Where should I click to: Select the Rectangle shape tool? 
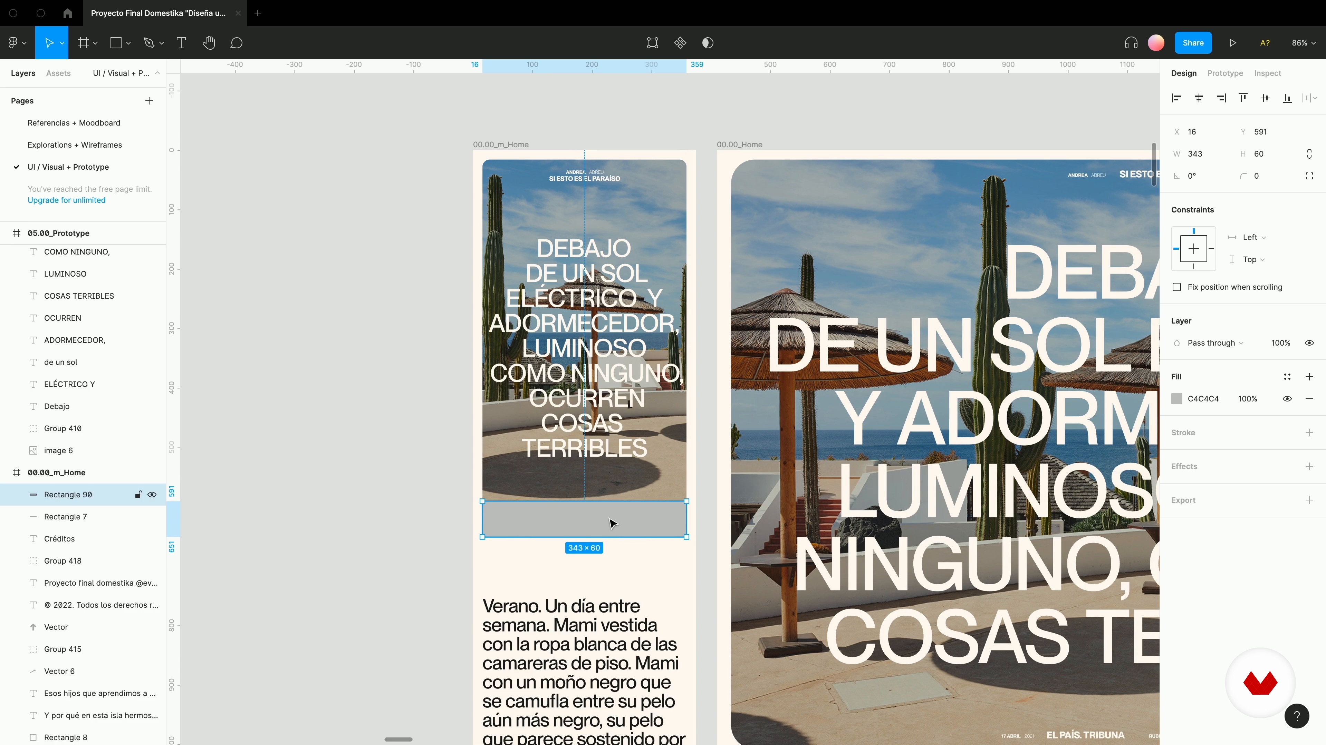tap(116, 43)
